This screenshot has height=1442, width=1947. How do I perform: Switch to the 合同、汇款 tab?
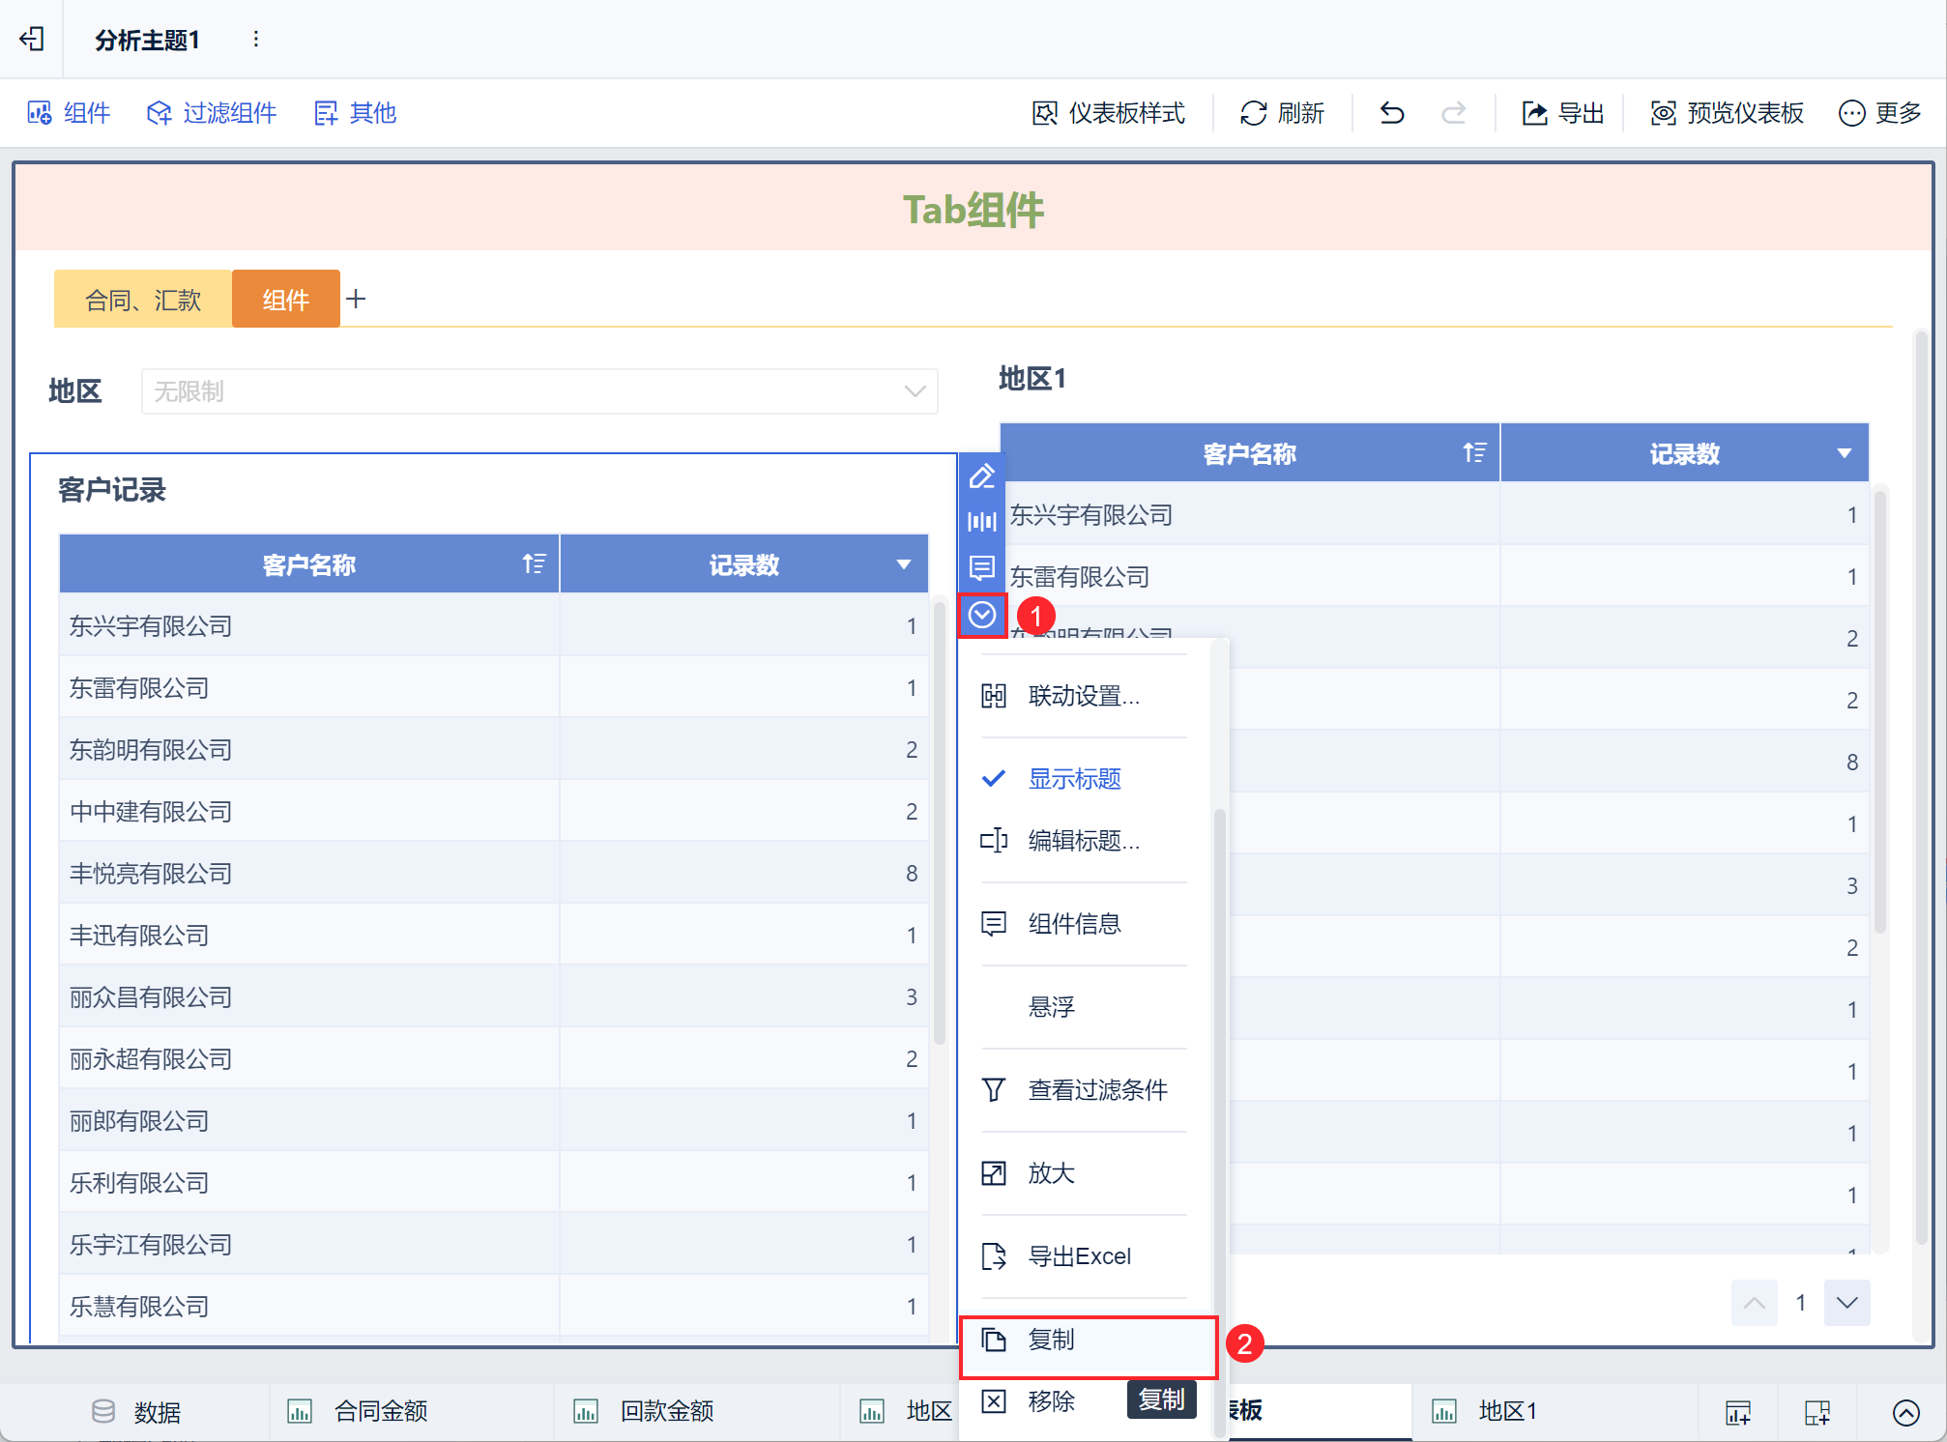(143, 300)
